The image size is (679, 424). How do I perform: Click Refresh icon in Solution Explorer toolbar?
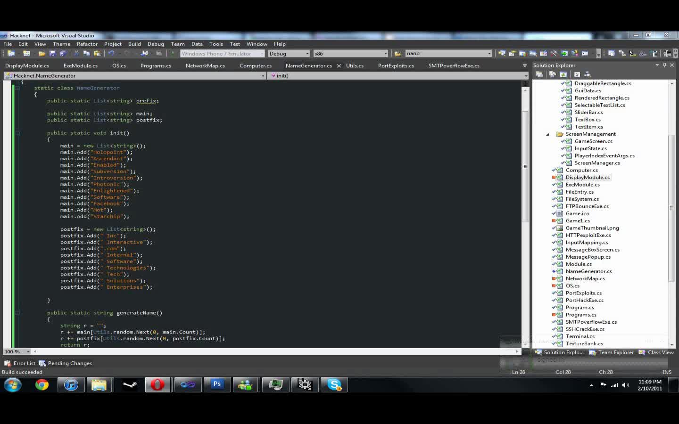[563, 74]
